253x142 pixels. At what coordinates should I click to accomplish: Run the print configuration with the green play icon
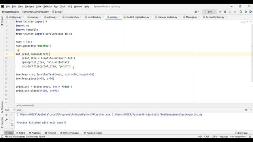coord(220,12)
